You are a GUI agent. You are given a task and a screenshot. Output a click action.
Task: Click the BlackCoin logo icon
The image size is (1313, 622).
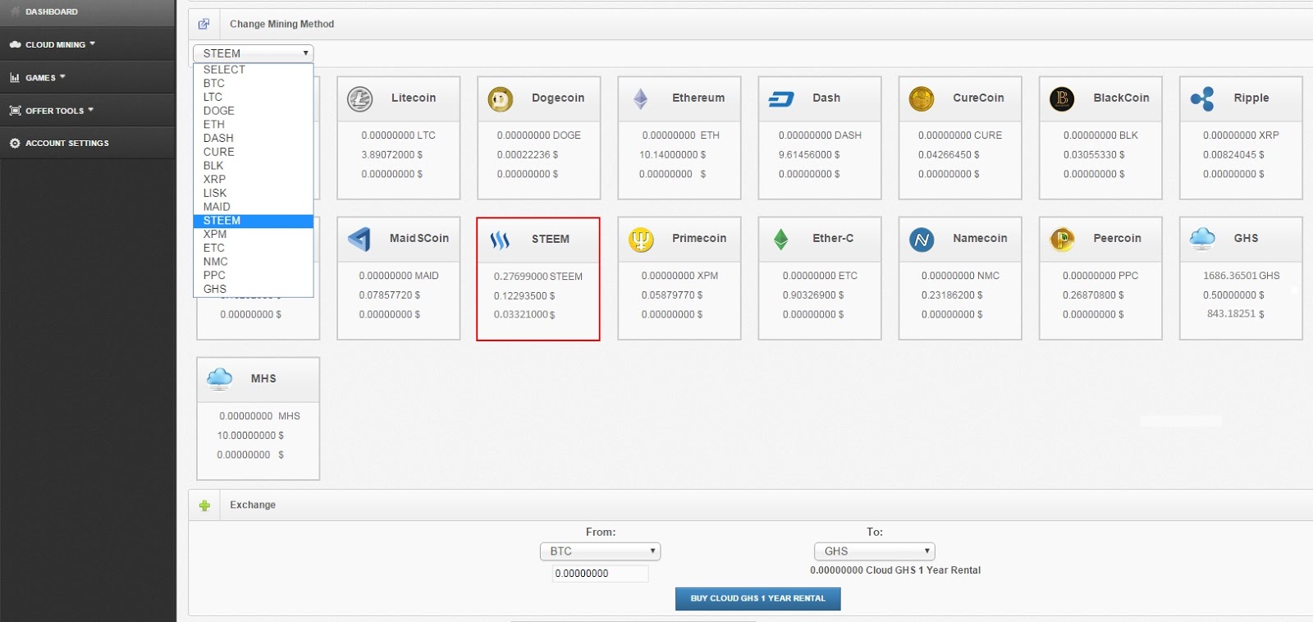1062,99
